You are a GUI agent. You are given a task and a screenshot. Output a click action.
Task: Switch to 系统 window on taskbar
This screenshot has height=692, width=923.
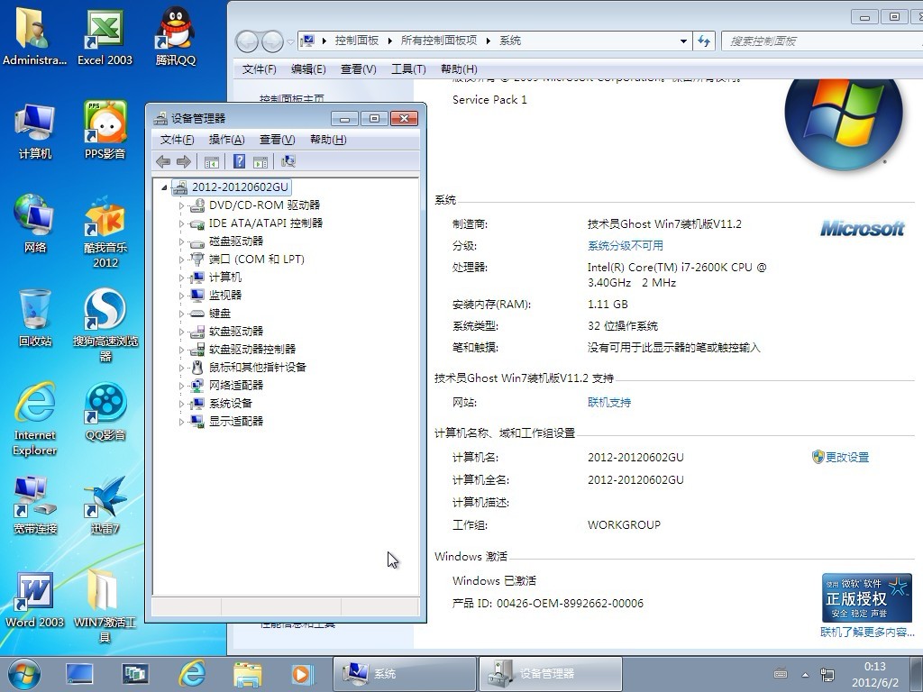click(405, 674)
